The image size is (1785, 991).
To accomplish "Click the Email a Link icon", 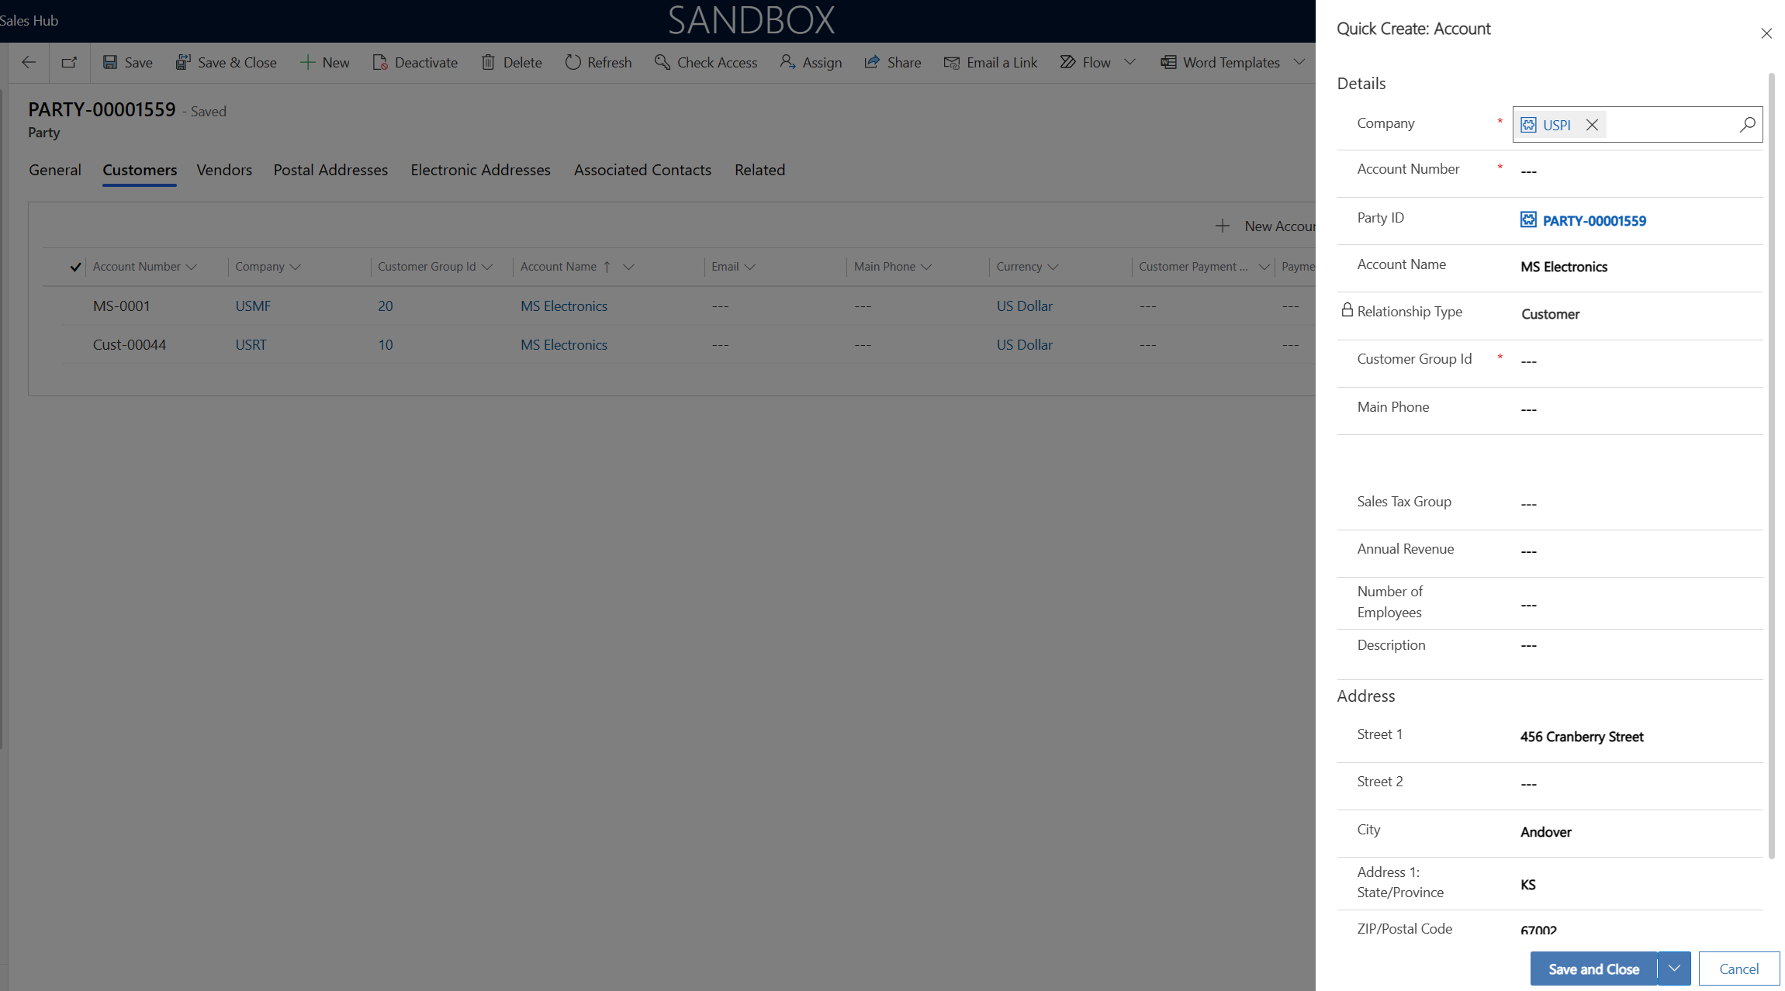I will (x=950, y=62).
